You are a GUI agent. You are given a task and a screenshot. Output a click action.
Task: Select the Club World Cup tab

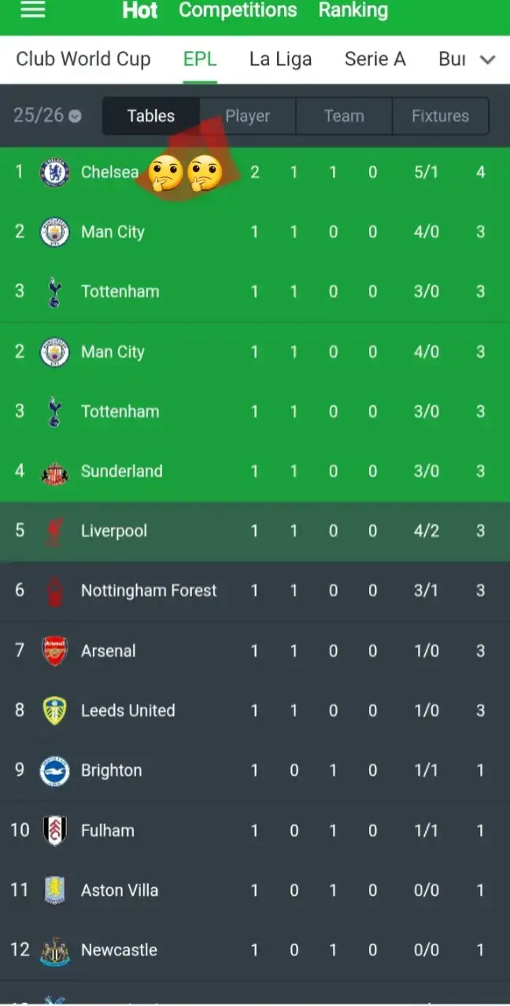tap(83, 59)
